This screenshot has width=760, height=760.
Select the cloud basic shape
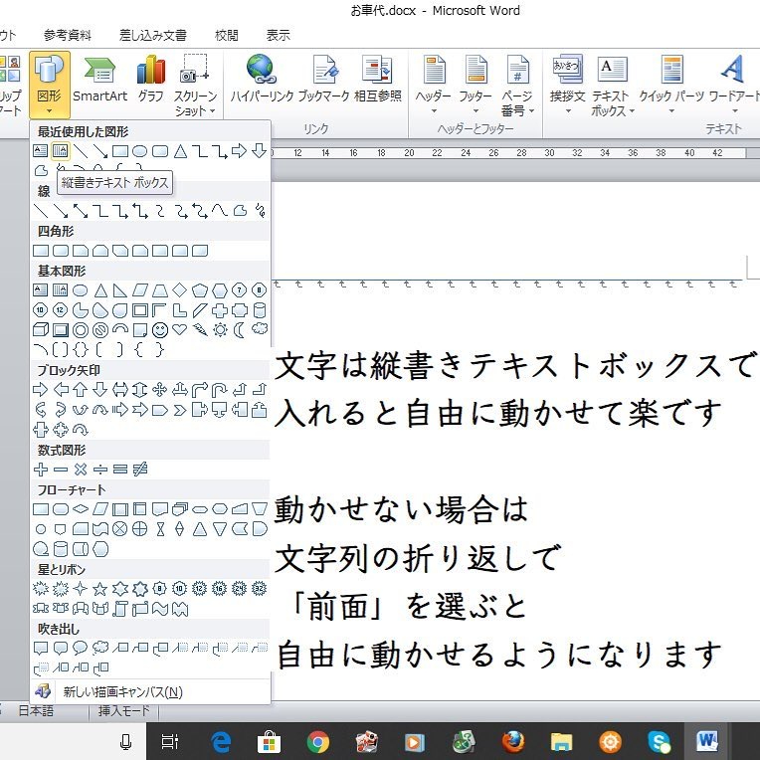click(x=260, y=329)
